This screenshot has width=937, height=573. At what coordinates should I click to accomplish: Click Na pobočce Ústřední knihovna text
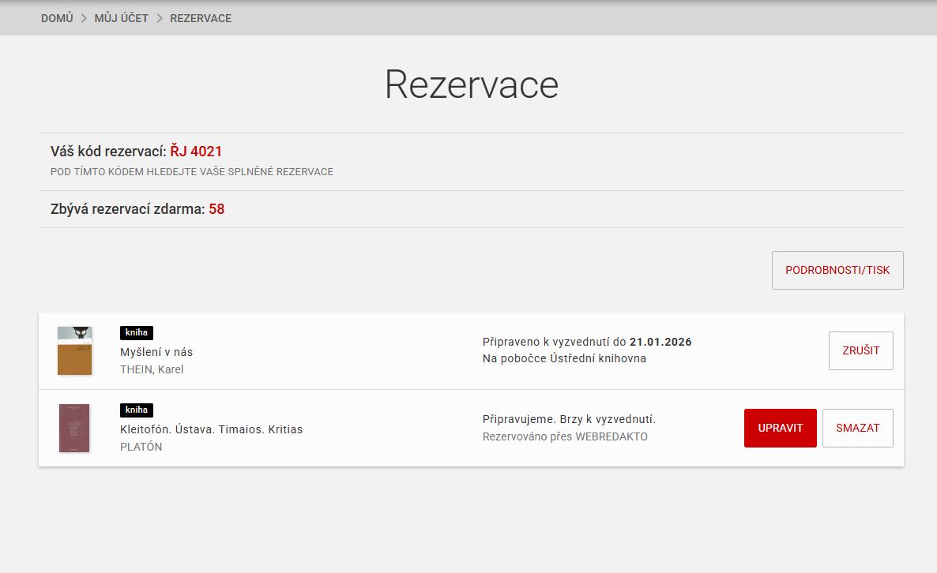coord(564,358)
